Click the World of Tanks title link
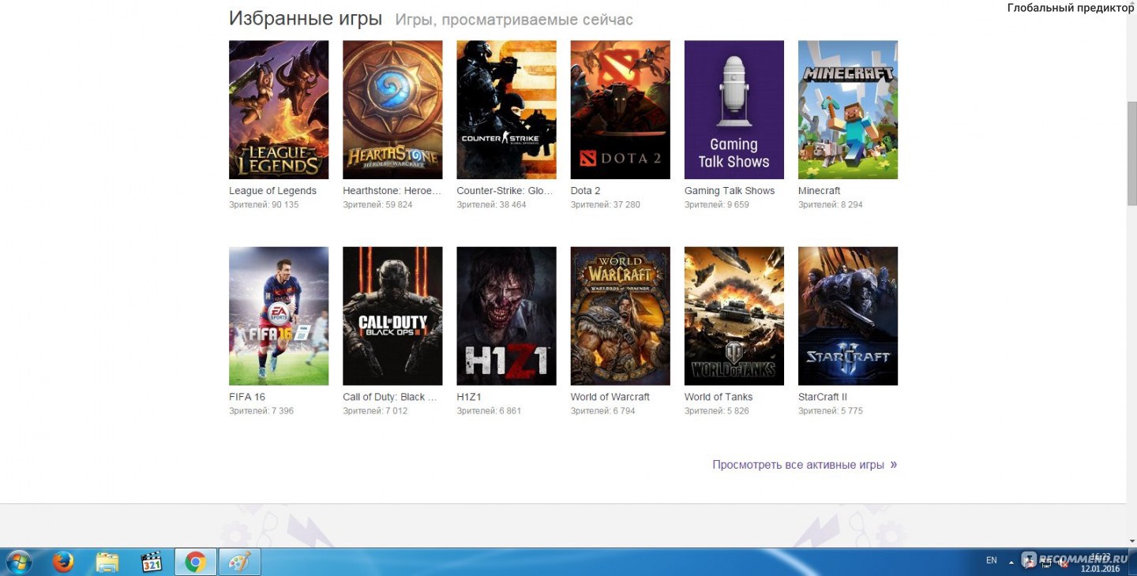This screenshot has width=1137, height=576. (719, 397)
